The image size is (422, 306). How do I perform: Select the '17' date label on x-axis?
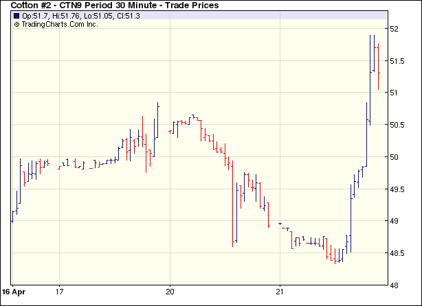pyautogui.click(x=60, y=290)
